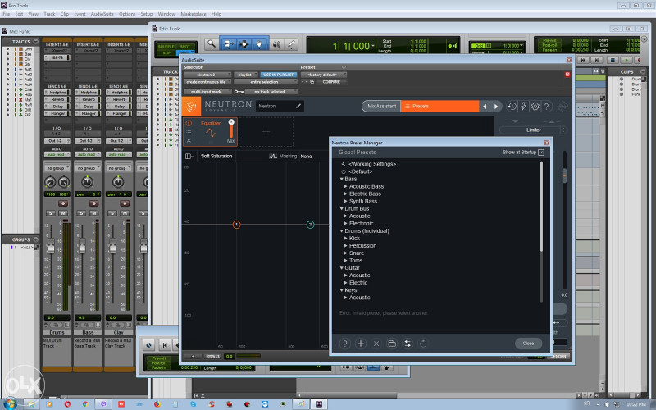This screenshot has width=656, height=410.
Task: Expand the Acoustic Bass preset folder
Action: point(346,187)
